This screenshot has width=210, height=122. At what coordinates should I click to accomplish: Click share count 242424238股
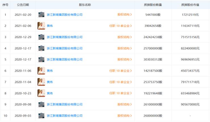153,37
